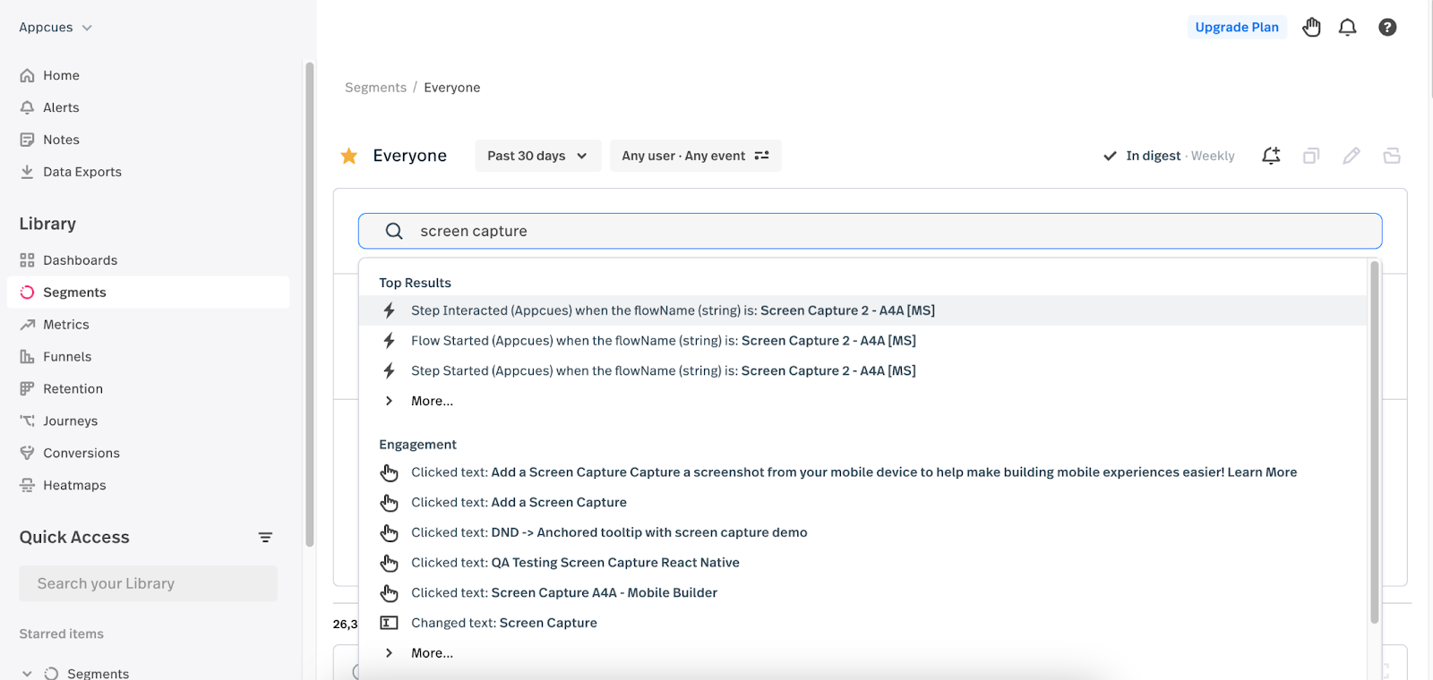Open the notification bell in header

tap(1347, 28)
